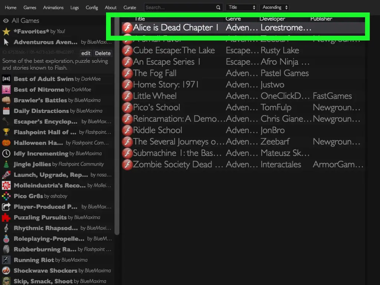Screen dimensions: 380x285
Task: Toggle the All Games eye icon
Action: 6,21
